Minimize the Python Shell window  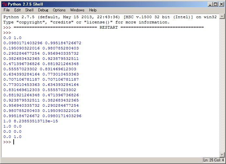coord(210,4)
